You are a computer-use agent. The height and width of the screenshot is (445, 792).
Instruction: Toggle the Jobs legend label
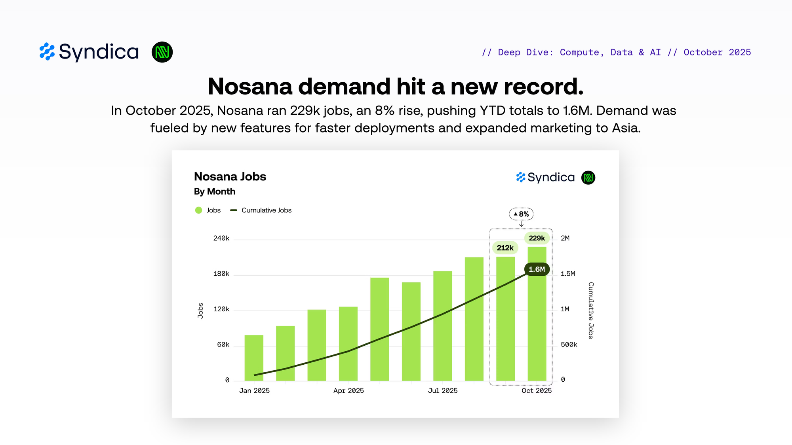(213, 210)
